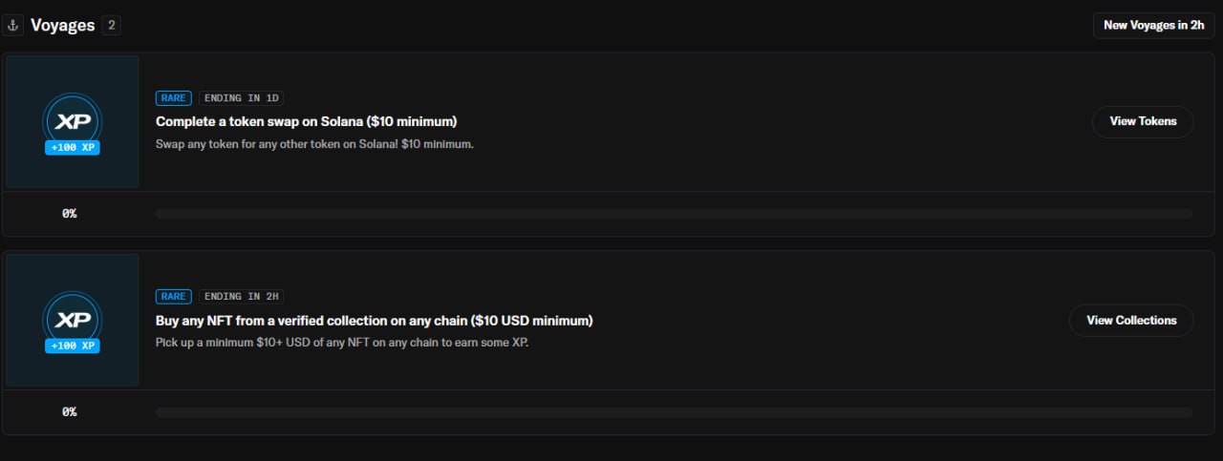
Task: Click the XP badge icon of Solana swap voyage
Action: [x=73, y=120]
